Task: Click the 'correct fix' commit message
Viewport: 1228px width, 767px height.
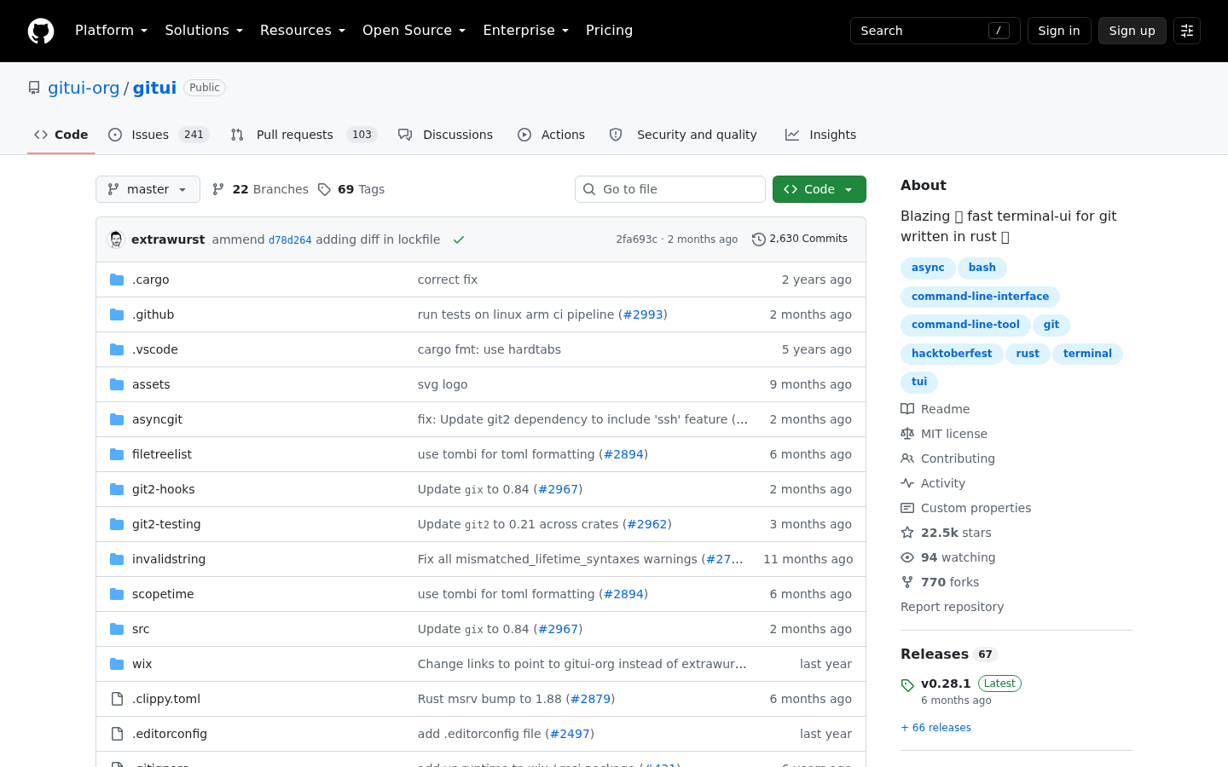Action: (x=448, y=280)
